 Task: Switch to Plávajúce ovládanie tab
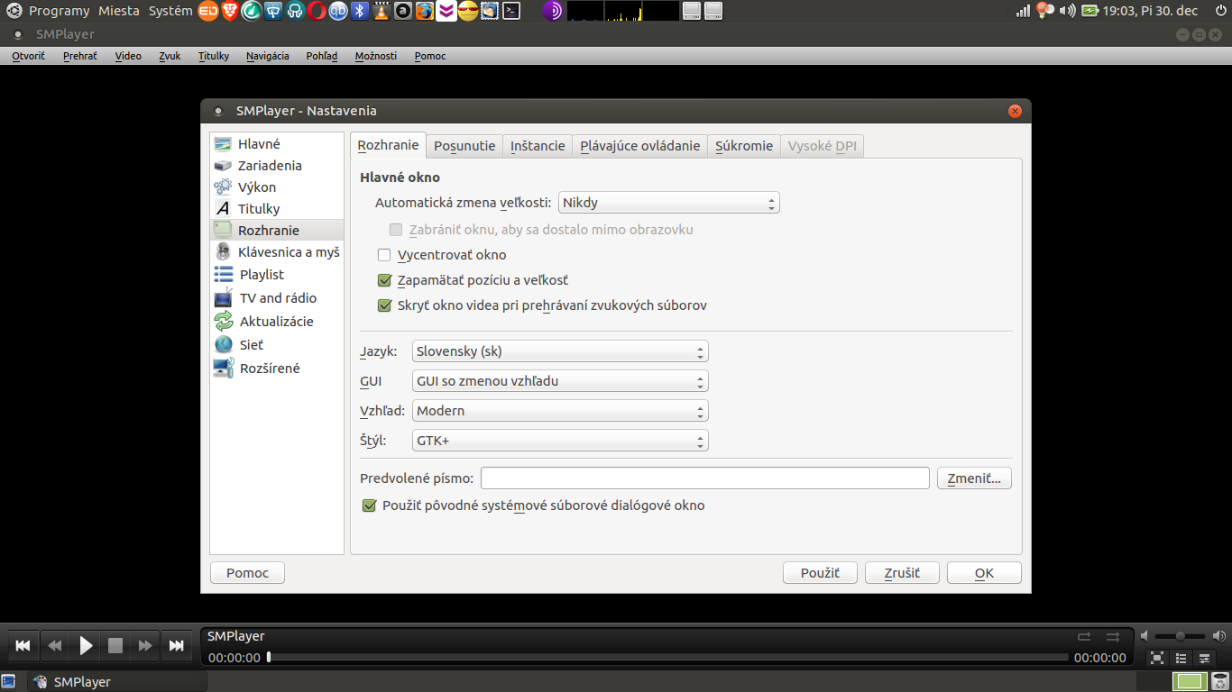[640, 145]
